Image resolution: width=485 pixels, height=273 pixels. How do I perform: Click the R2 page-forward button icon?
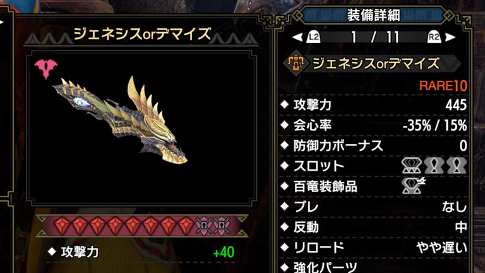coord(434,37)
